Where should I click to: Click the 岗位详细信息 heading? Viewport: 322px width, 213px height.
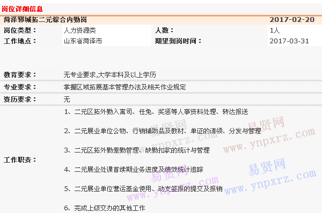tap(22, 9)
